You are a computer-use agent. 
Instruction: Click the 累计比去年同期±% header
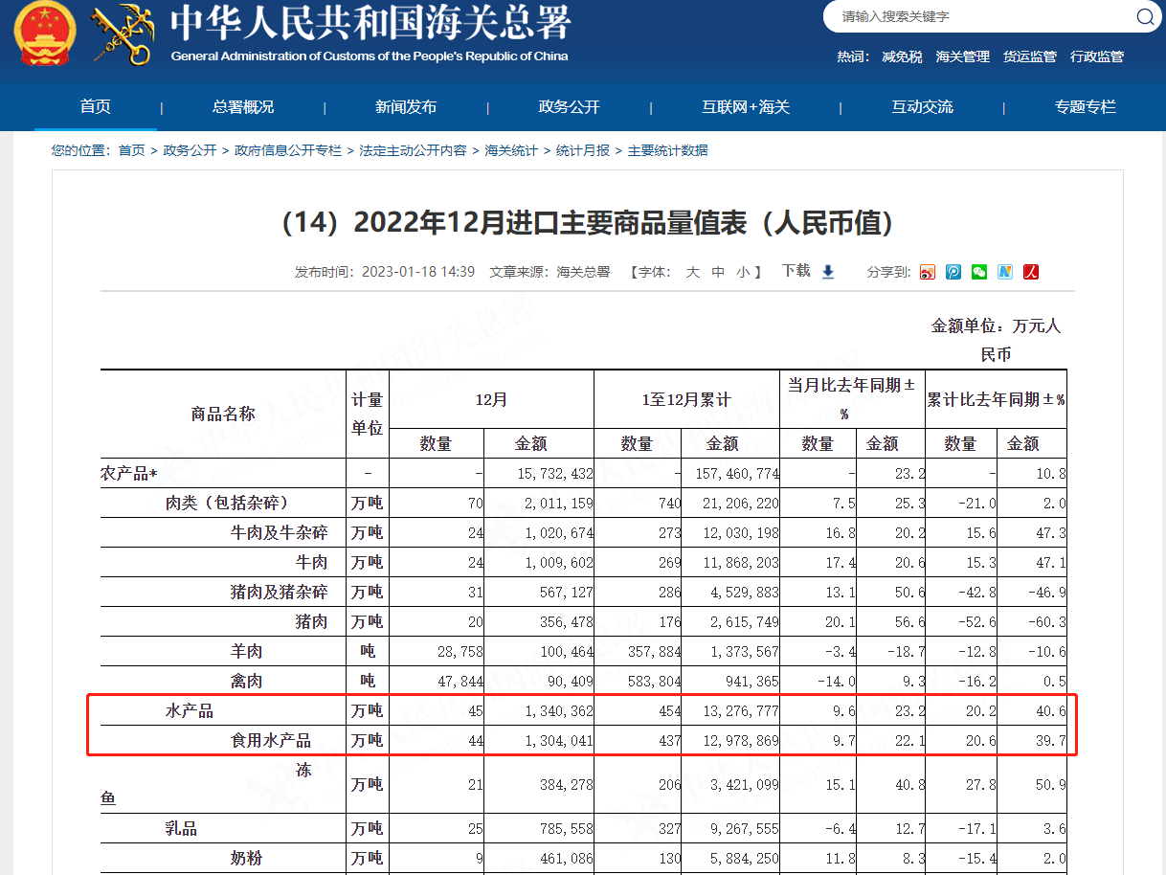tap(997, 399)
